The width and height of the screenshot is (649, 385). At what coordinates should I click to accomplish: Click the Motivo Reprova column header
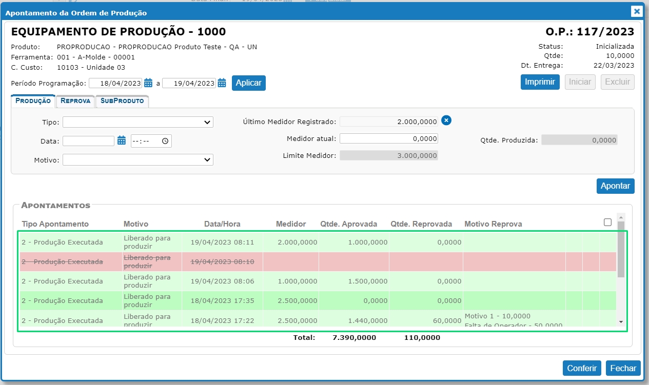[493, 224]
